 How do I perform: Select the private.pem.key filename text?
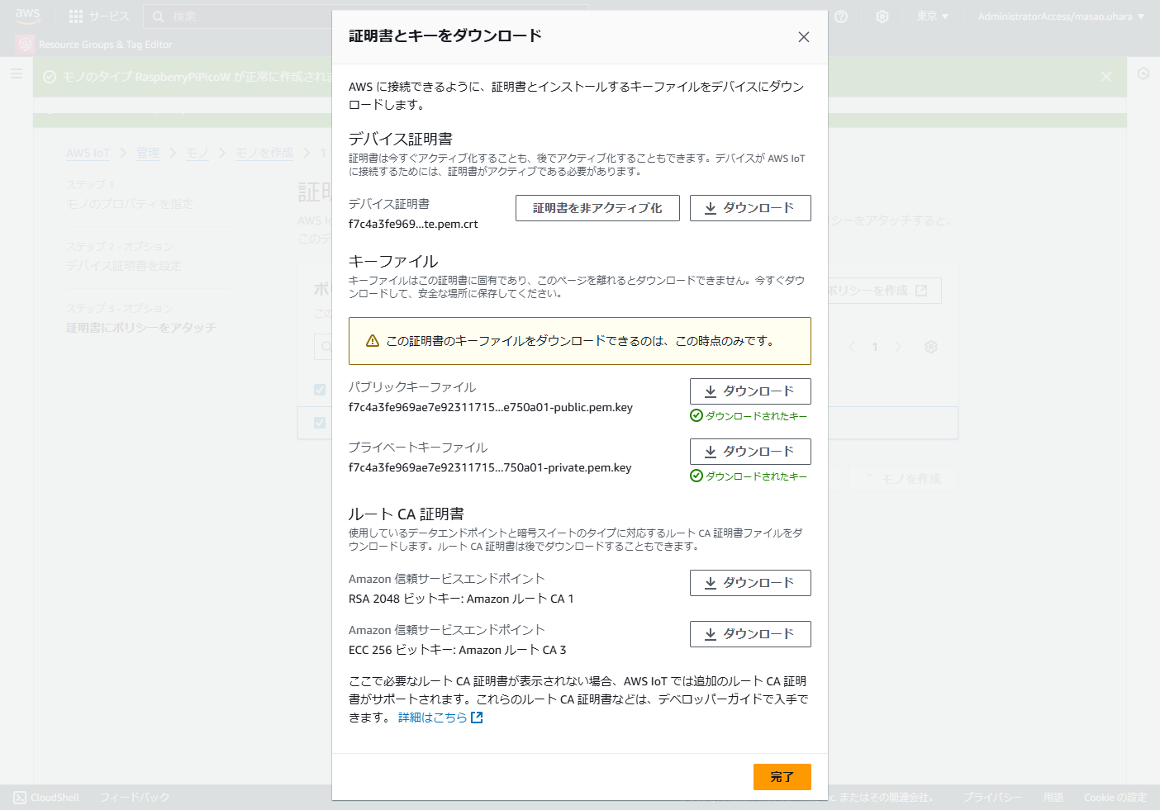tap(490, 468)
